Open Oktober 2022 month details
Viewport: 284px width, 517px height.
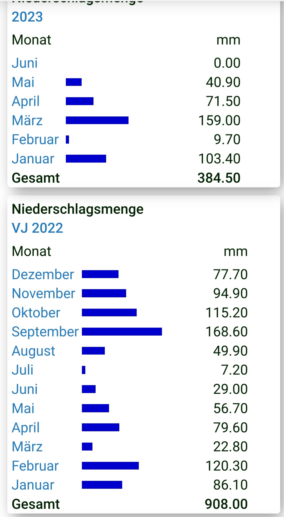[36, 313]
